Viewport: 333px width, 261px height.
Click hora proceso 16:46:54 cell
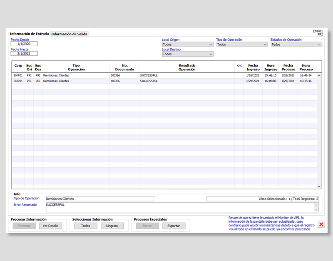click(x=306, y=75)
